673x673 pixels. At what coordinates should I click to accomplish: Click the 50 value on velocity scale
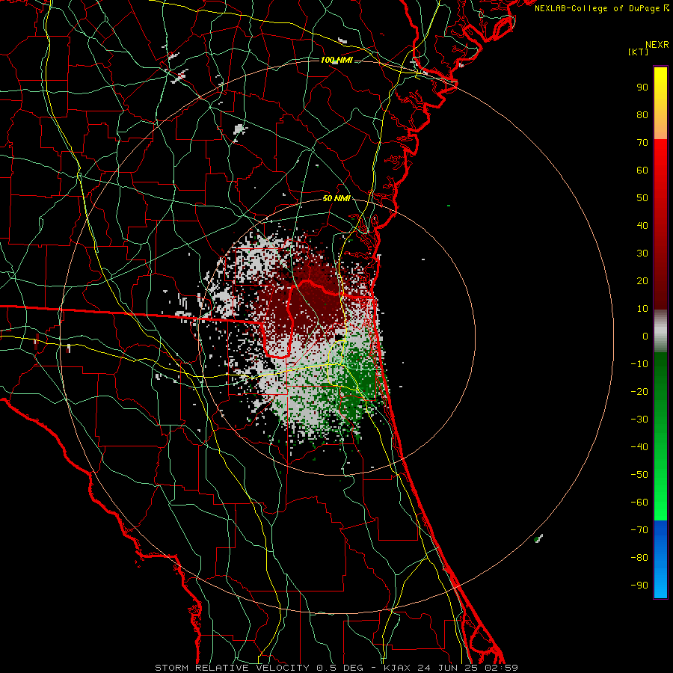point(642,198)
